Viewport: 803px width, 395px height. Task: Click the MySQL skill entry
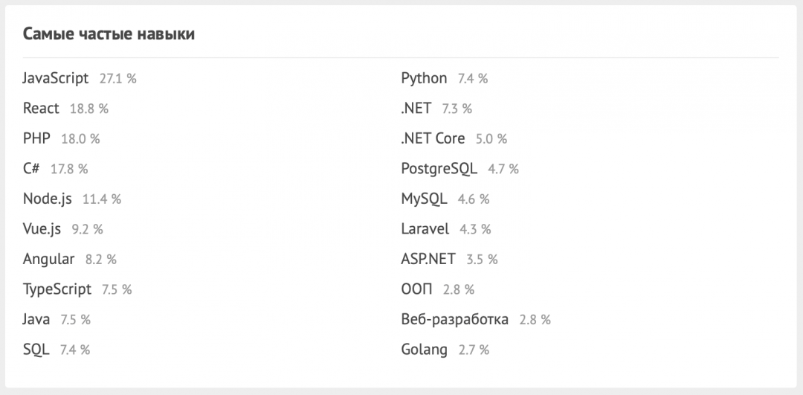(x=424, y=199)
